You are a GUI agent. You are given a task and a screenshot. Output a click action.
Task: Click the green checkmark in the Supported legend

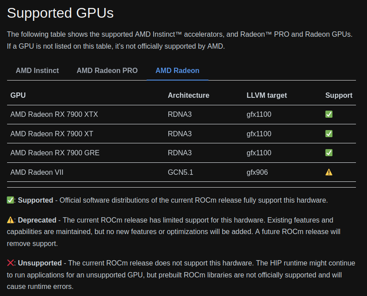(10, 200)
